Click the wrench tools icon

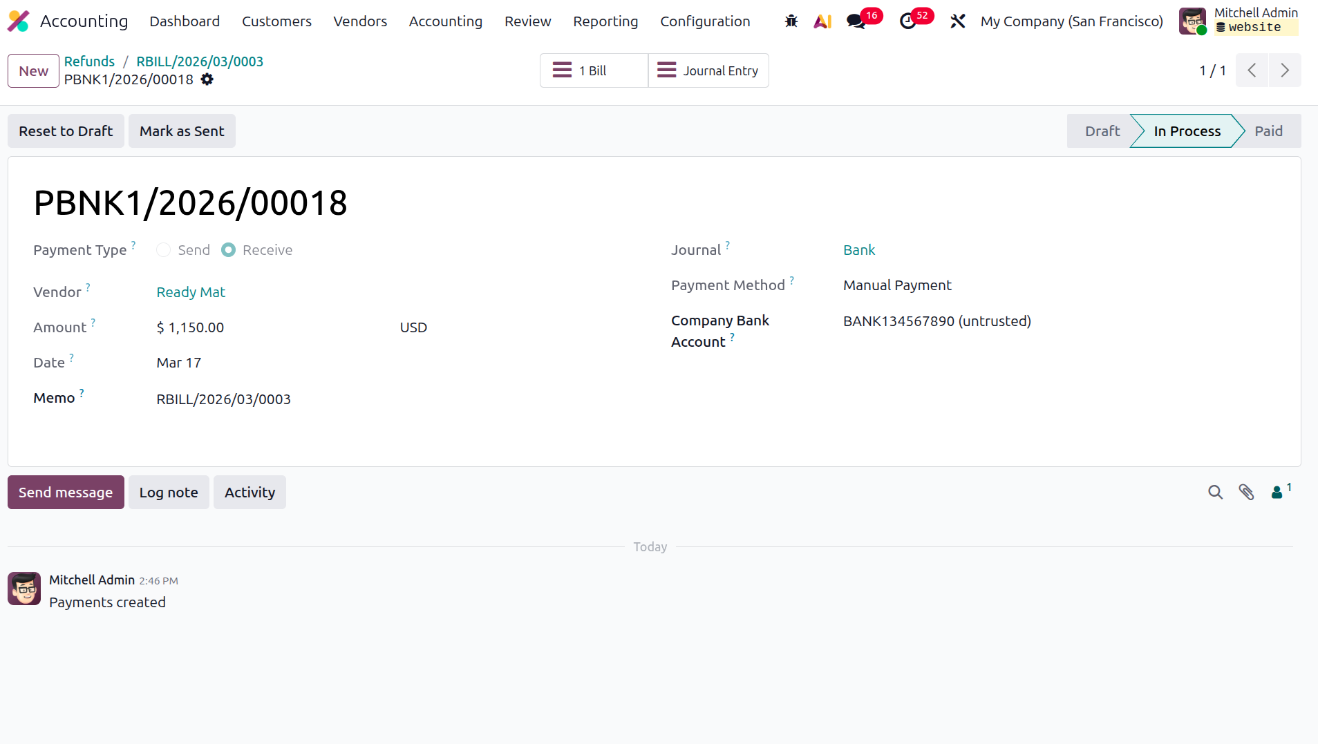(957, 21)
